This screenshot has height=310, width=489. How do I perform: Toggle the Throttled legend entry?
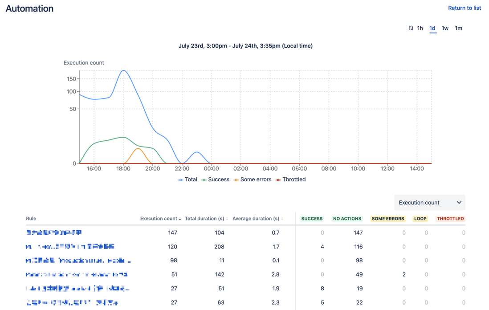(x=291, y=179)
